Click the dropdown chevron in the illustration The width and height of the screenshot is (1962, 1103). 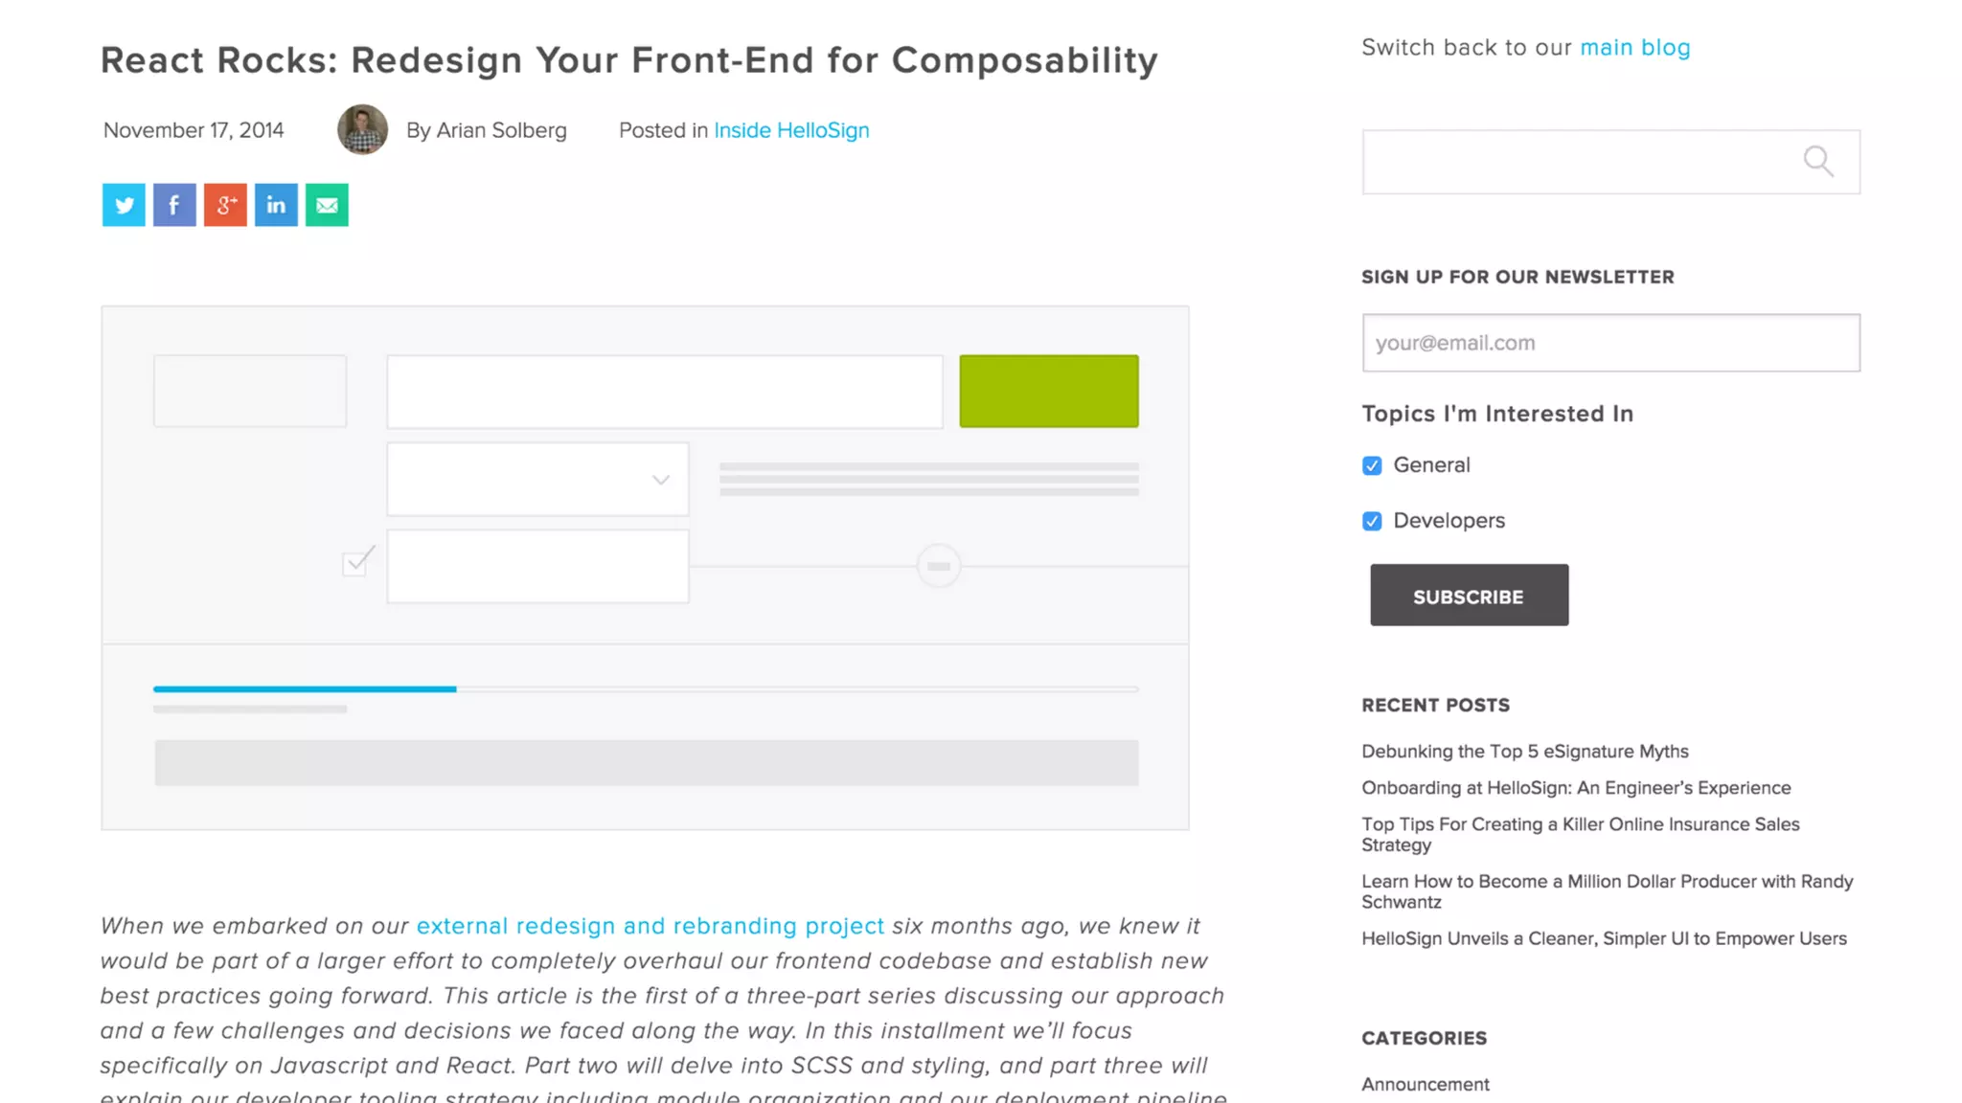661,480
